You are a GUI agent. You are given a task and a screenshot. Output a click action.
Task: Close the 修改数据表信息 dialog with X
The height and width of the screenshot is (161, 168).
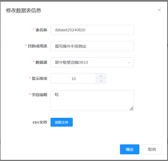coord(159,10)
